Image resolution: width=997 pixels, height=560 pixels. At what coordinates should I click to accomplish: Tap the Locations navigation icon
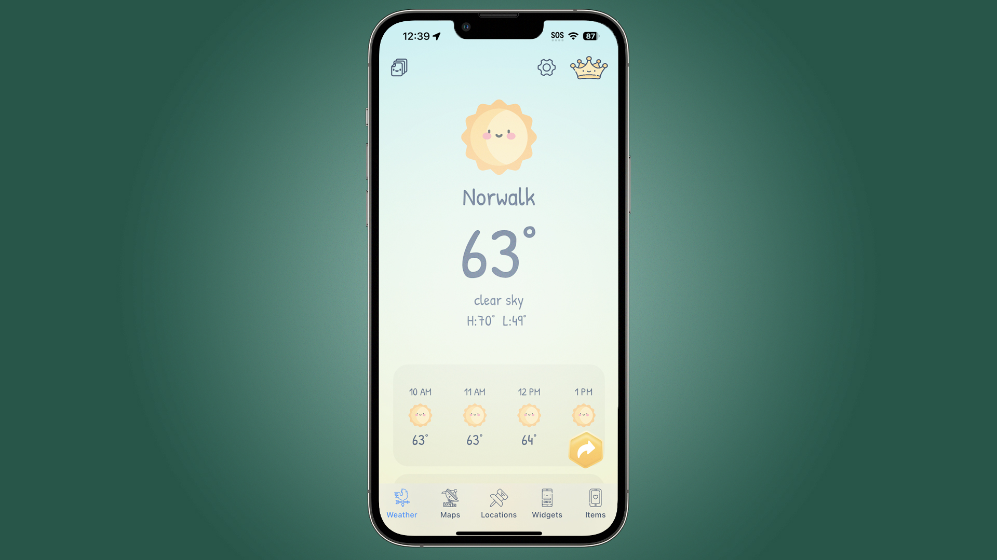498,502
